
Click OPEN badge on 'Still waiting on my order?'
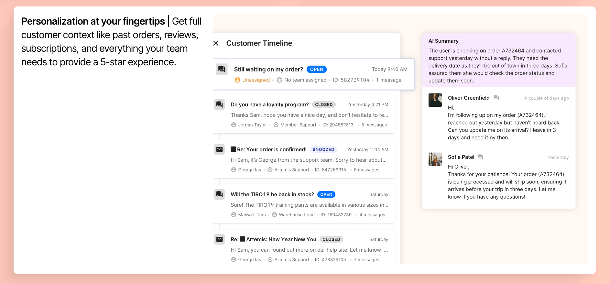[316, 69]
